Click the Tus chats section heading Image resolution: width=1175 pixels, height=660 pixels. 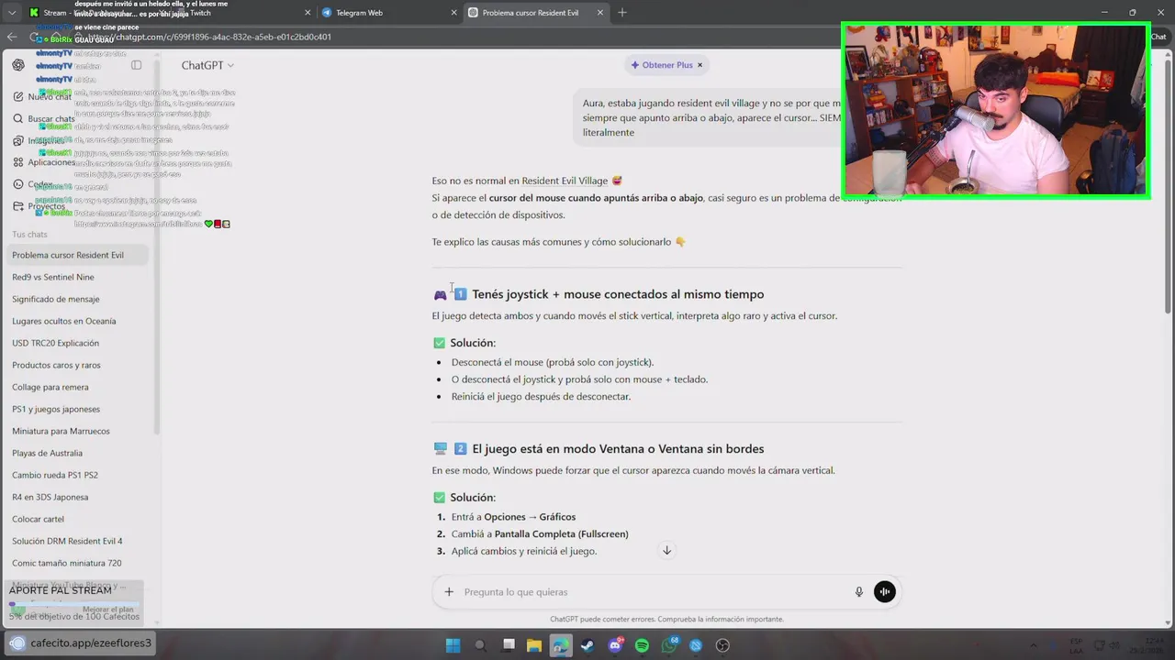tap(29, 235)
